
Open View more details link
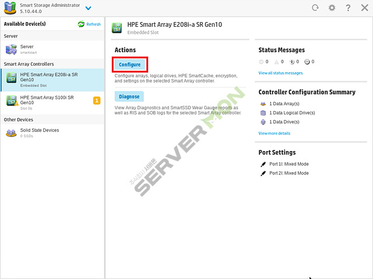coord(275,133)
